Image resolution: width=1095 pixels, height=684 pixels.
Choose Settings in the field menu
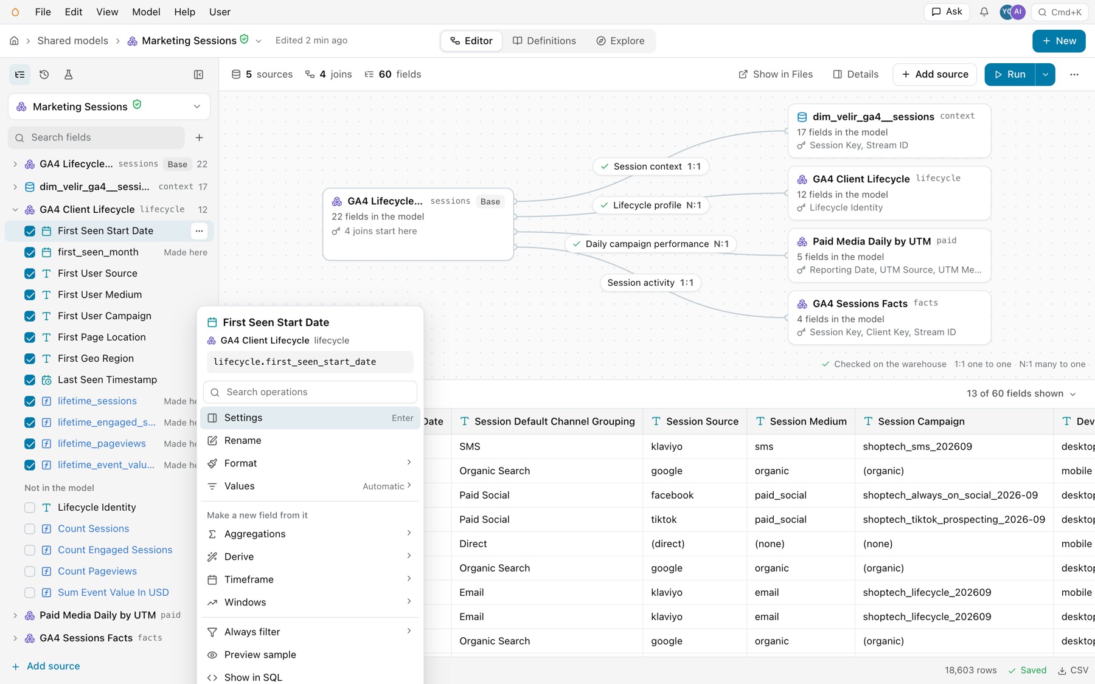pos(310,418)
